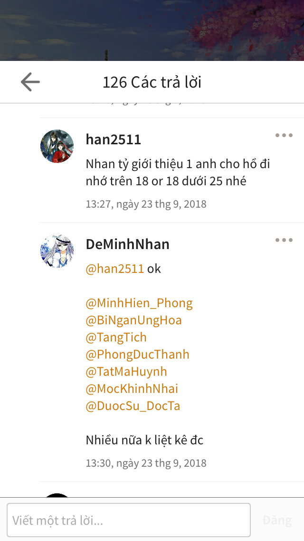
Task: Open more options for DeMinhNhan's comment
Action: point(284,240)
